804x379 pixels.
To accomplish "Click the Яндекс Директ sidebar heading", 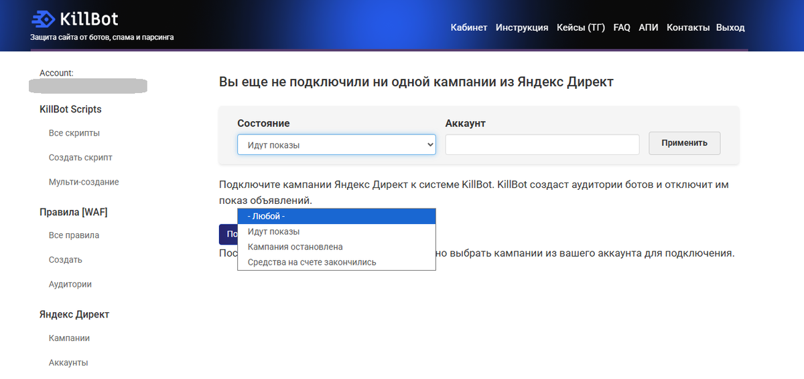I will point(74,314).
